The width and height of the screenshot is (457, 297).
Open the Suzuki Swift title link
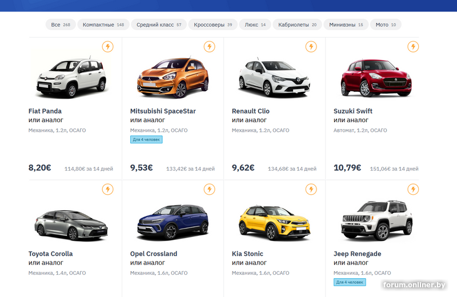click(x=353, y=111)
